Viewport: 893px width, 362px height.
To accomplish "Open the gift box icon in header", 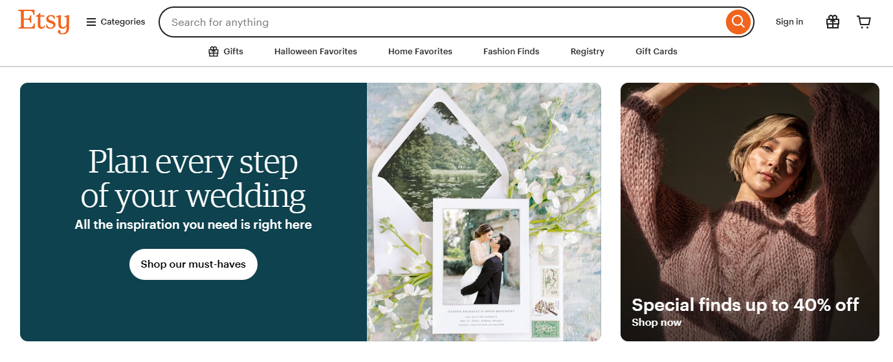I will click(x=833, y=22).
